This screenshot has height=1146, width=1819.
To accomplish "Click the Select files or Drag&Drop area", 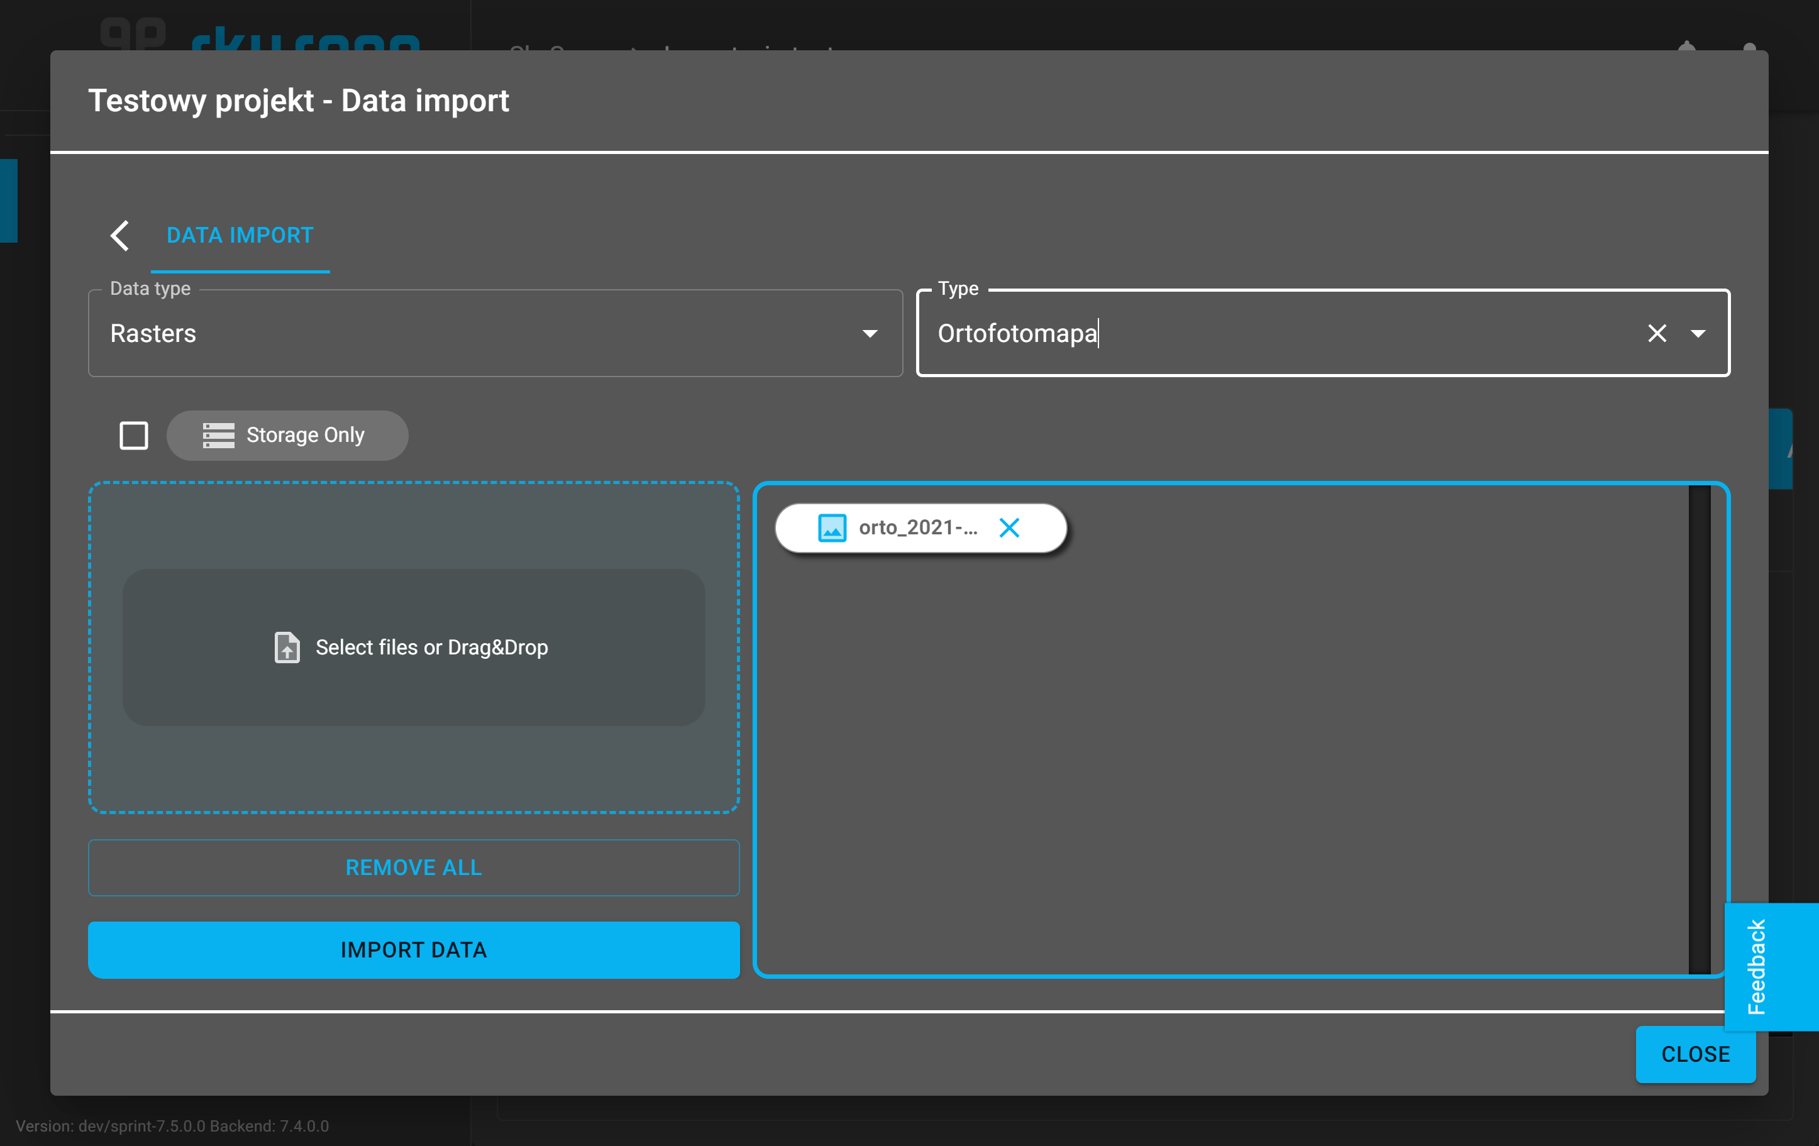I will 414,647.
